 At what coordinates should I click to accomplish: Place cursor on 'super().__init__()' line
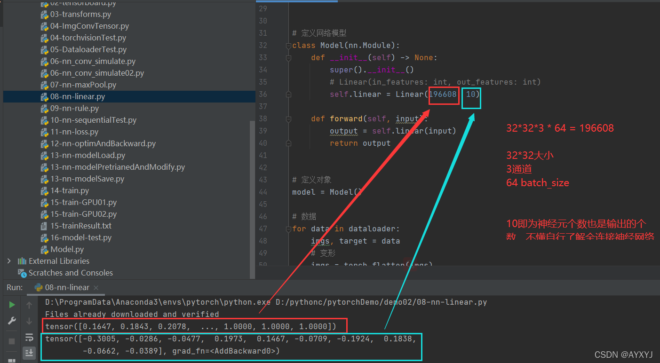[372, 70]
